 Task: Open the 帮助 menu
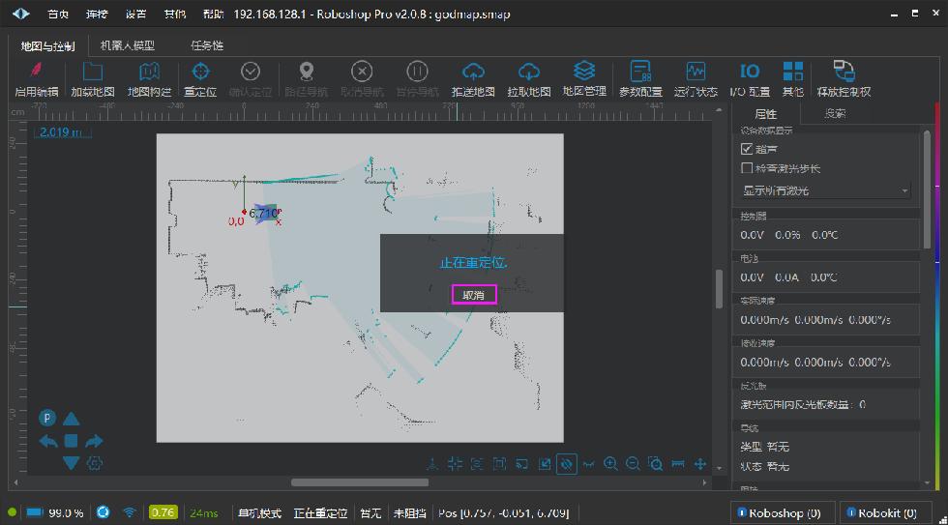click(x=214, y=14)
